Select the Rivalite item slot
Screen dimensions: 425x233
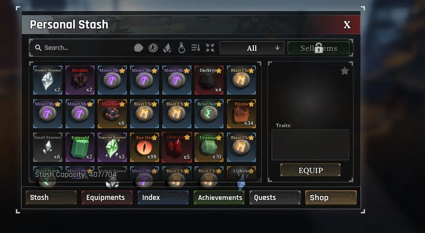click(x=80, y=80)
